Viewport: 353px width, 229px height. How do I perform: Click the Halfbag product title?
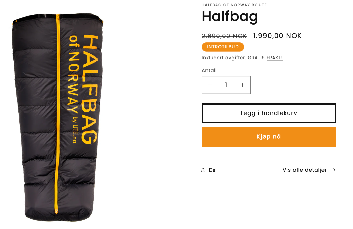tap(230, 17)
